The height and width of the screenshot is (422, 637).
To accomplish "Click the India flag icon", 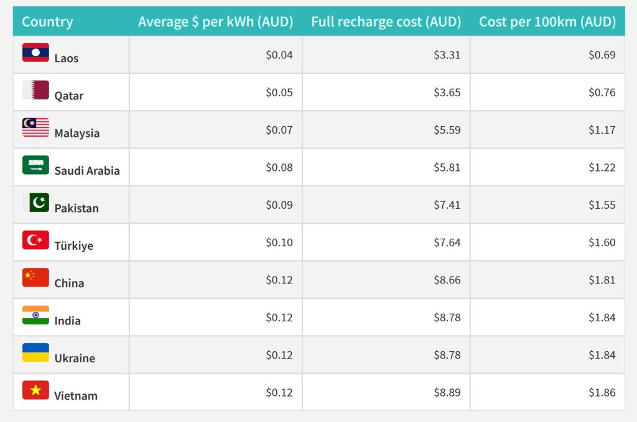I will coord(35,315).
